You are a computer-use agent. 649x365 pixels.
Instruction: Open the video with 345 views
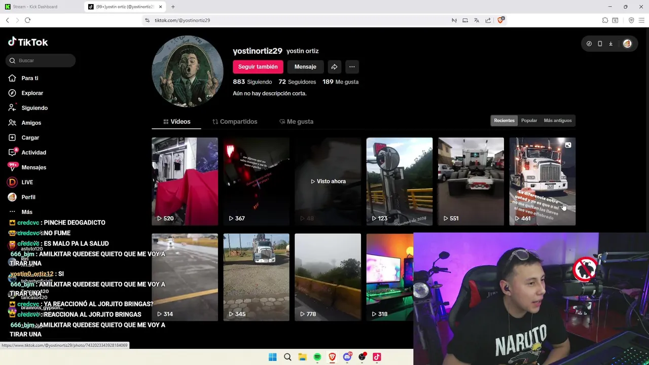256,277
